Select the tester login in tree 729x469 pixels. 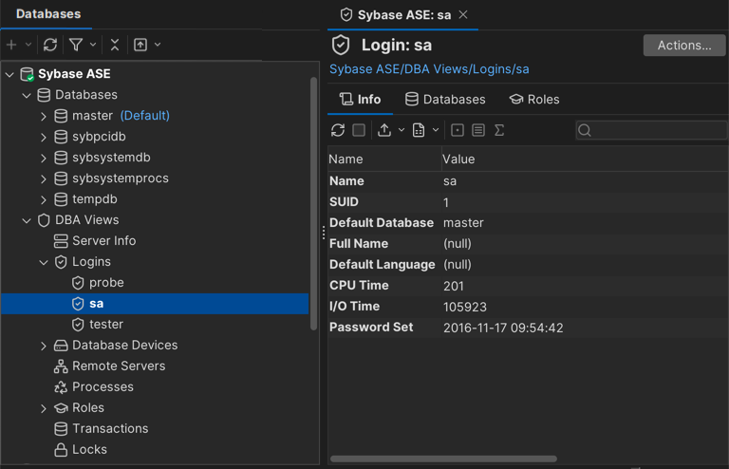(106, 325)
